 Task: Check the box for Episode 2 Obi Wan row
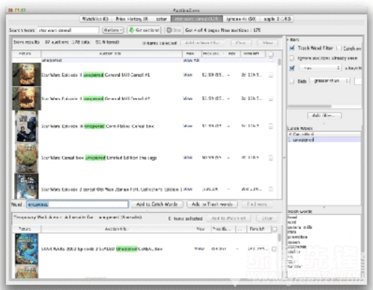click(x=271, y=189)
